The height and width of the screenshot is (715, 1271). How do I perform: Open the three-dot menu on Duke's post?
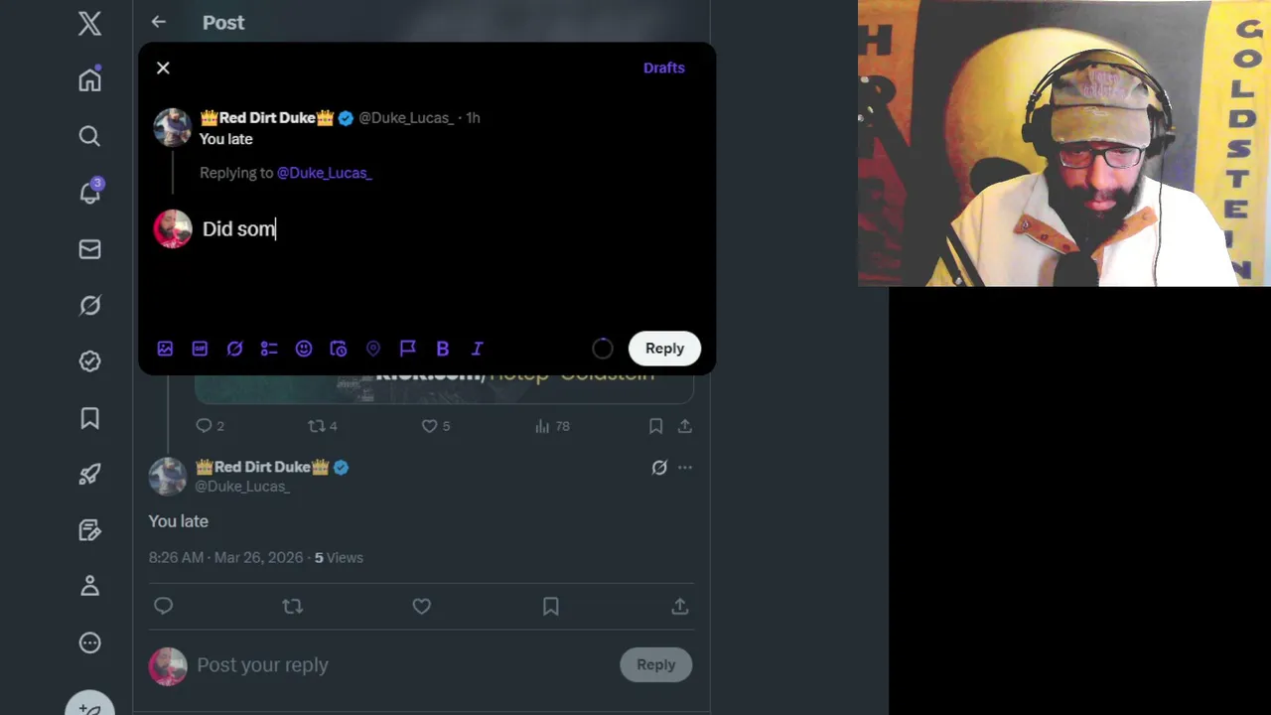click(685, 468)
